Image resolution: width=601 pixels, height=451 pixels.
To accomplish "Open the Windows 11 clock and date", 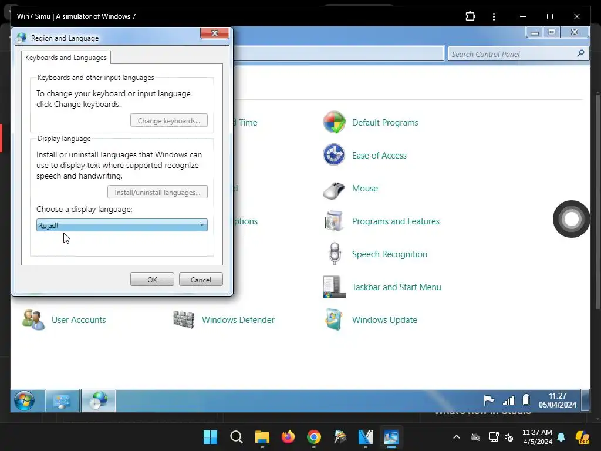I will click(x=537, y=437).
